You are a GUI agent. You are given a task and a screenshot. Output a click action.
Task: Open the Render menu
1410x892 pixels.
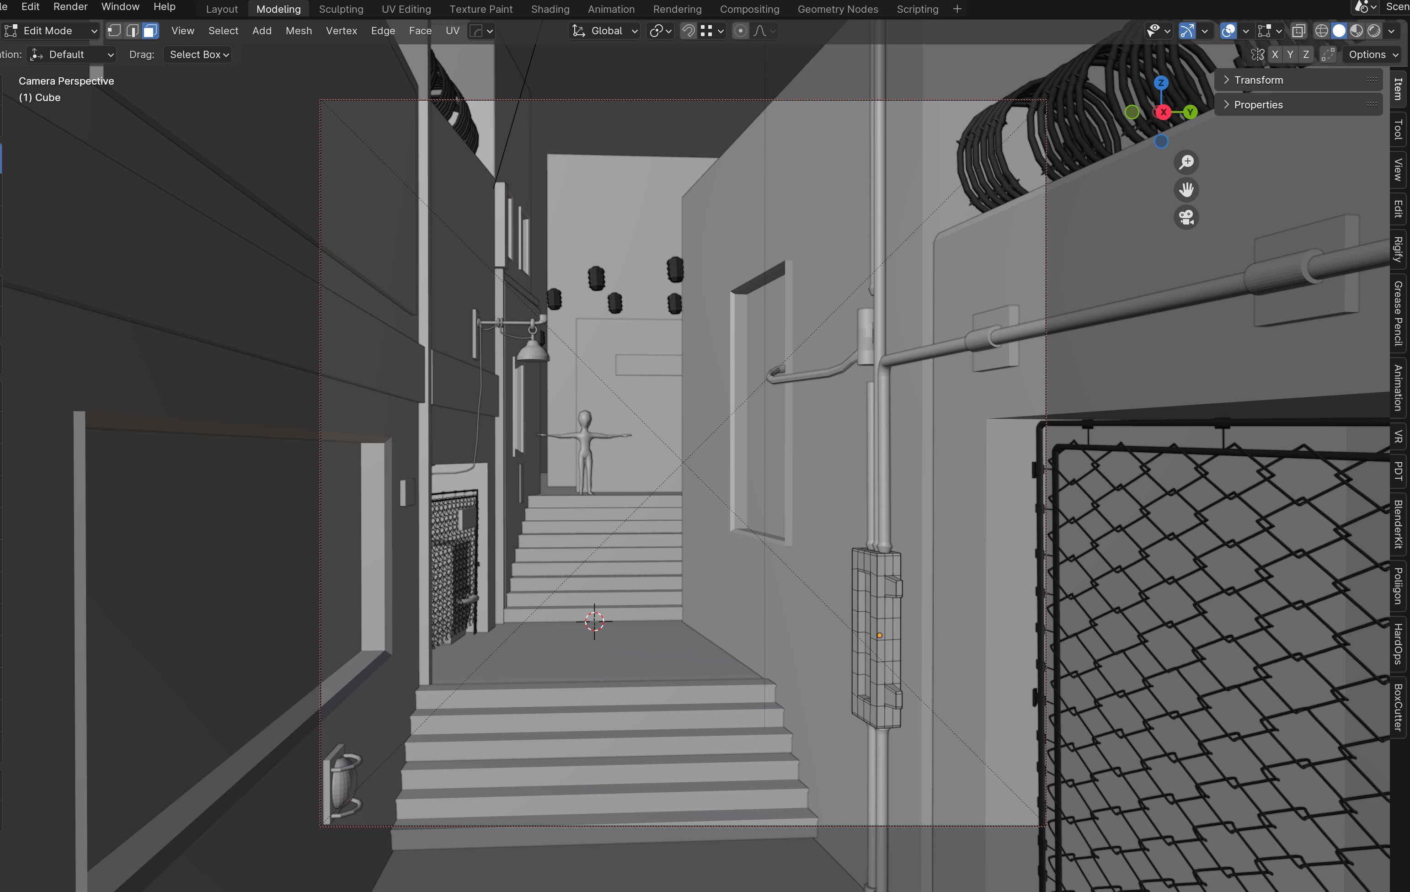(70, 6)
